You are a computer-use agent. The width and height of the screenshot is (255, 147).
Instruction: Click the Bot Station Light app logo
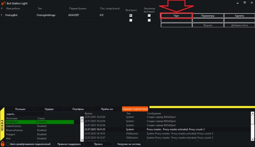pos(3,3)
